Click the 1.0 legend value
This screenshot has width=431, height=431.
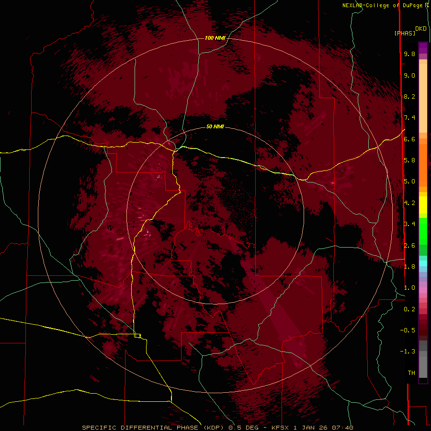(x=409, y=288)
